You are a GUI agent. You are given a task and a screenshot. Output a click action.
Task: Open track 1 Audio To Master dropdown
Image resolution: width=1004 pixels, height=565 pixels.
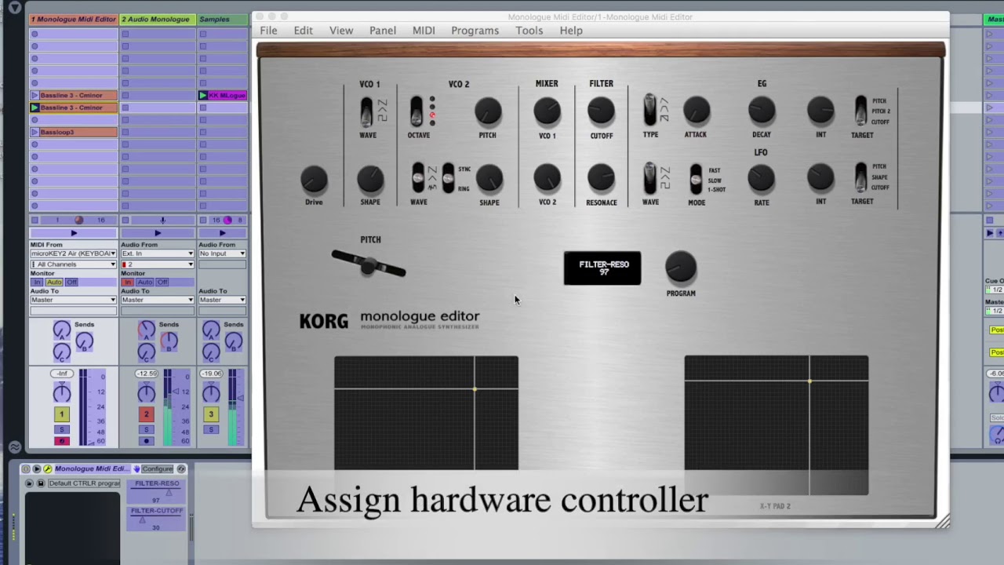[x=74, y=300]
